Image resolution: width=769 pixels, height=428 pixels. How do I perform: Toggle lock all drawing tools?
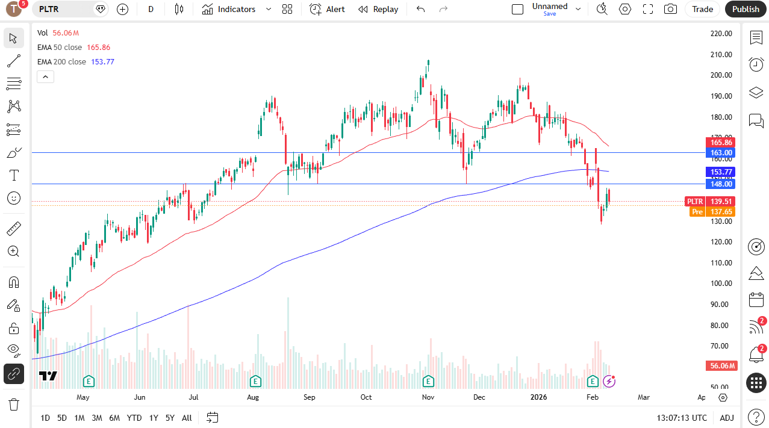tap(14, 328)
